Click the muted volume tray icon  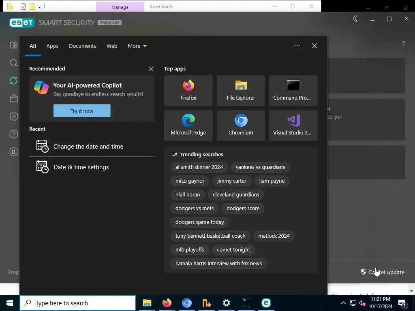click(x=363, y=303)
